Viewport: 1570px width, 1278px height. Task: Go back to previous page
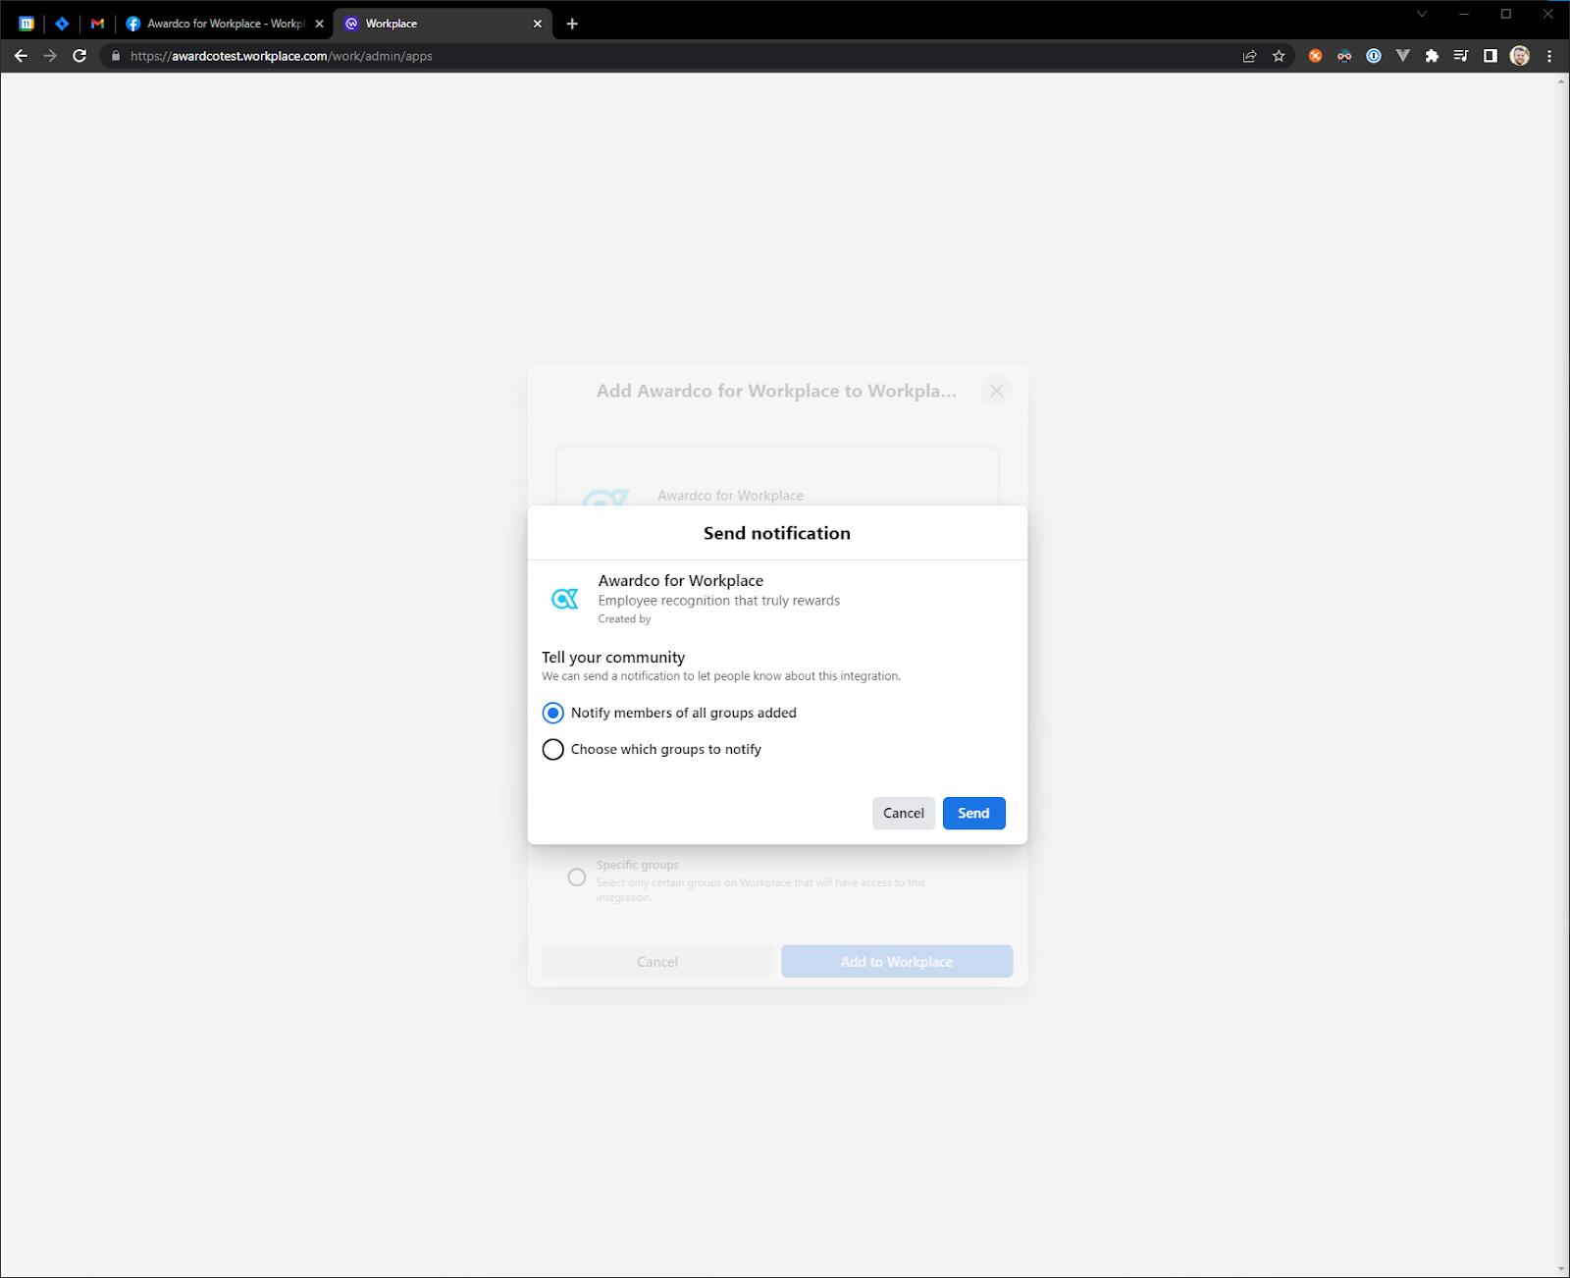(x=21, y=56)
